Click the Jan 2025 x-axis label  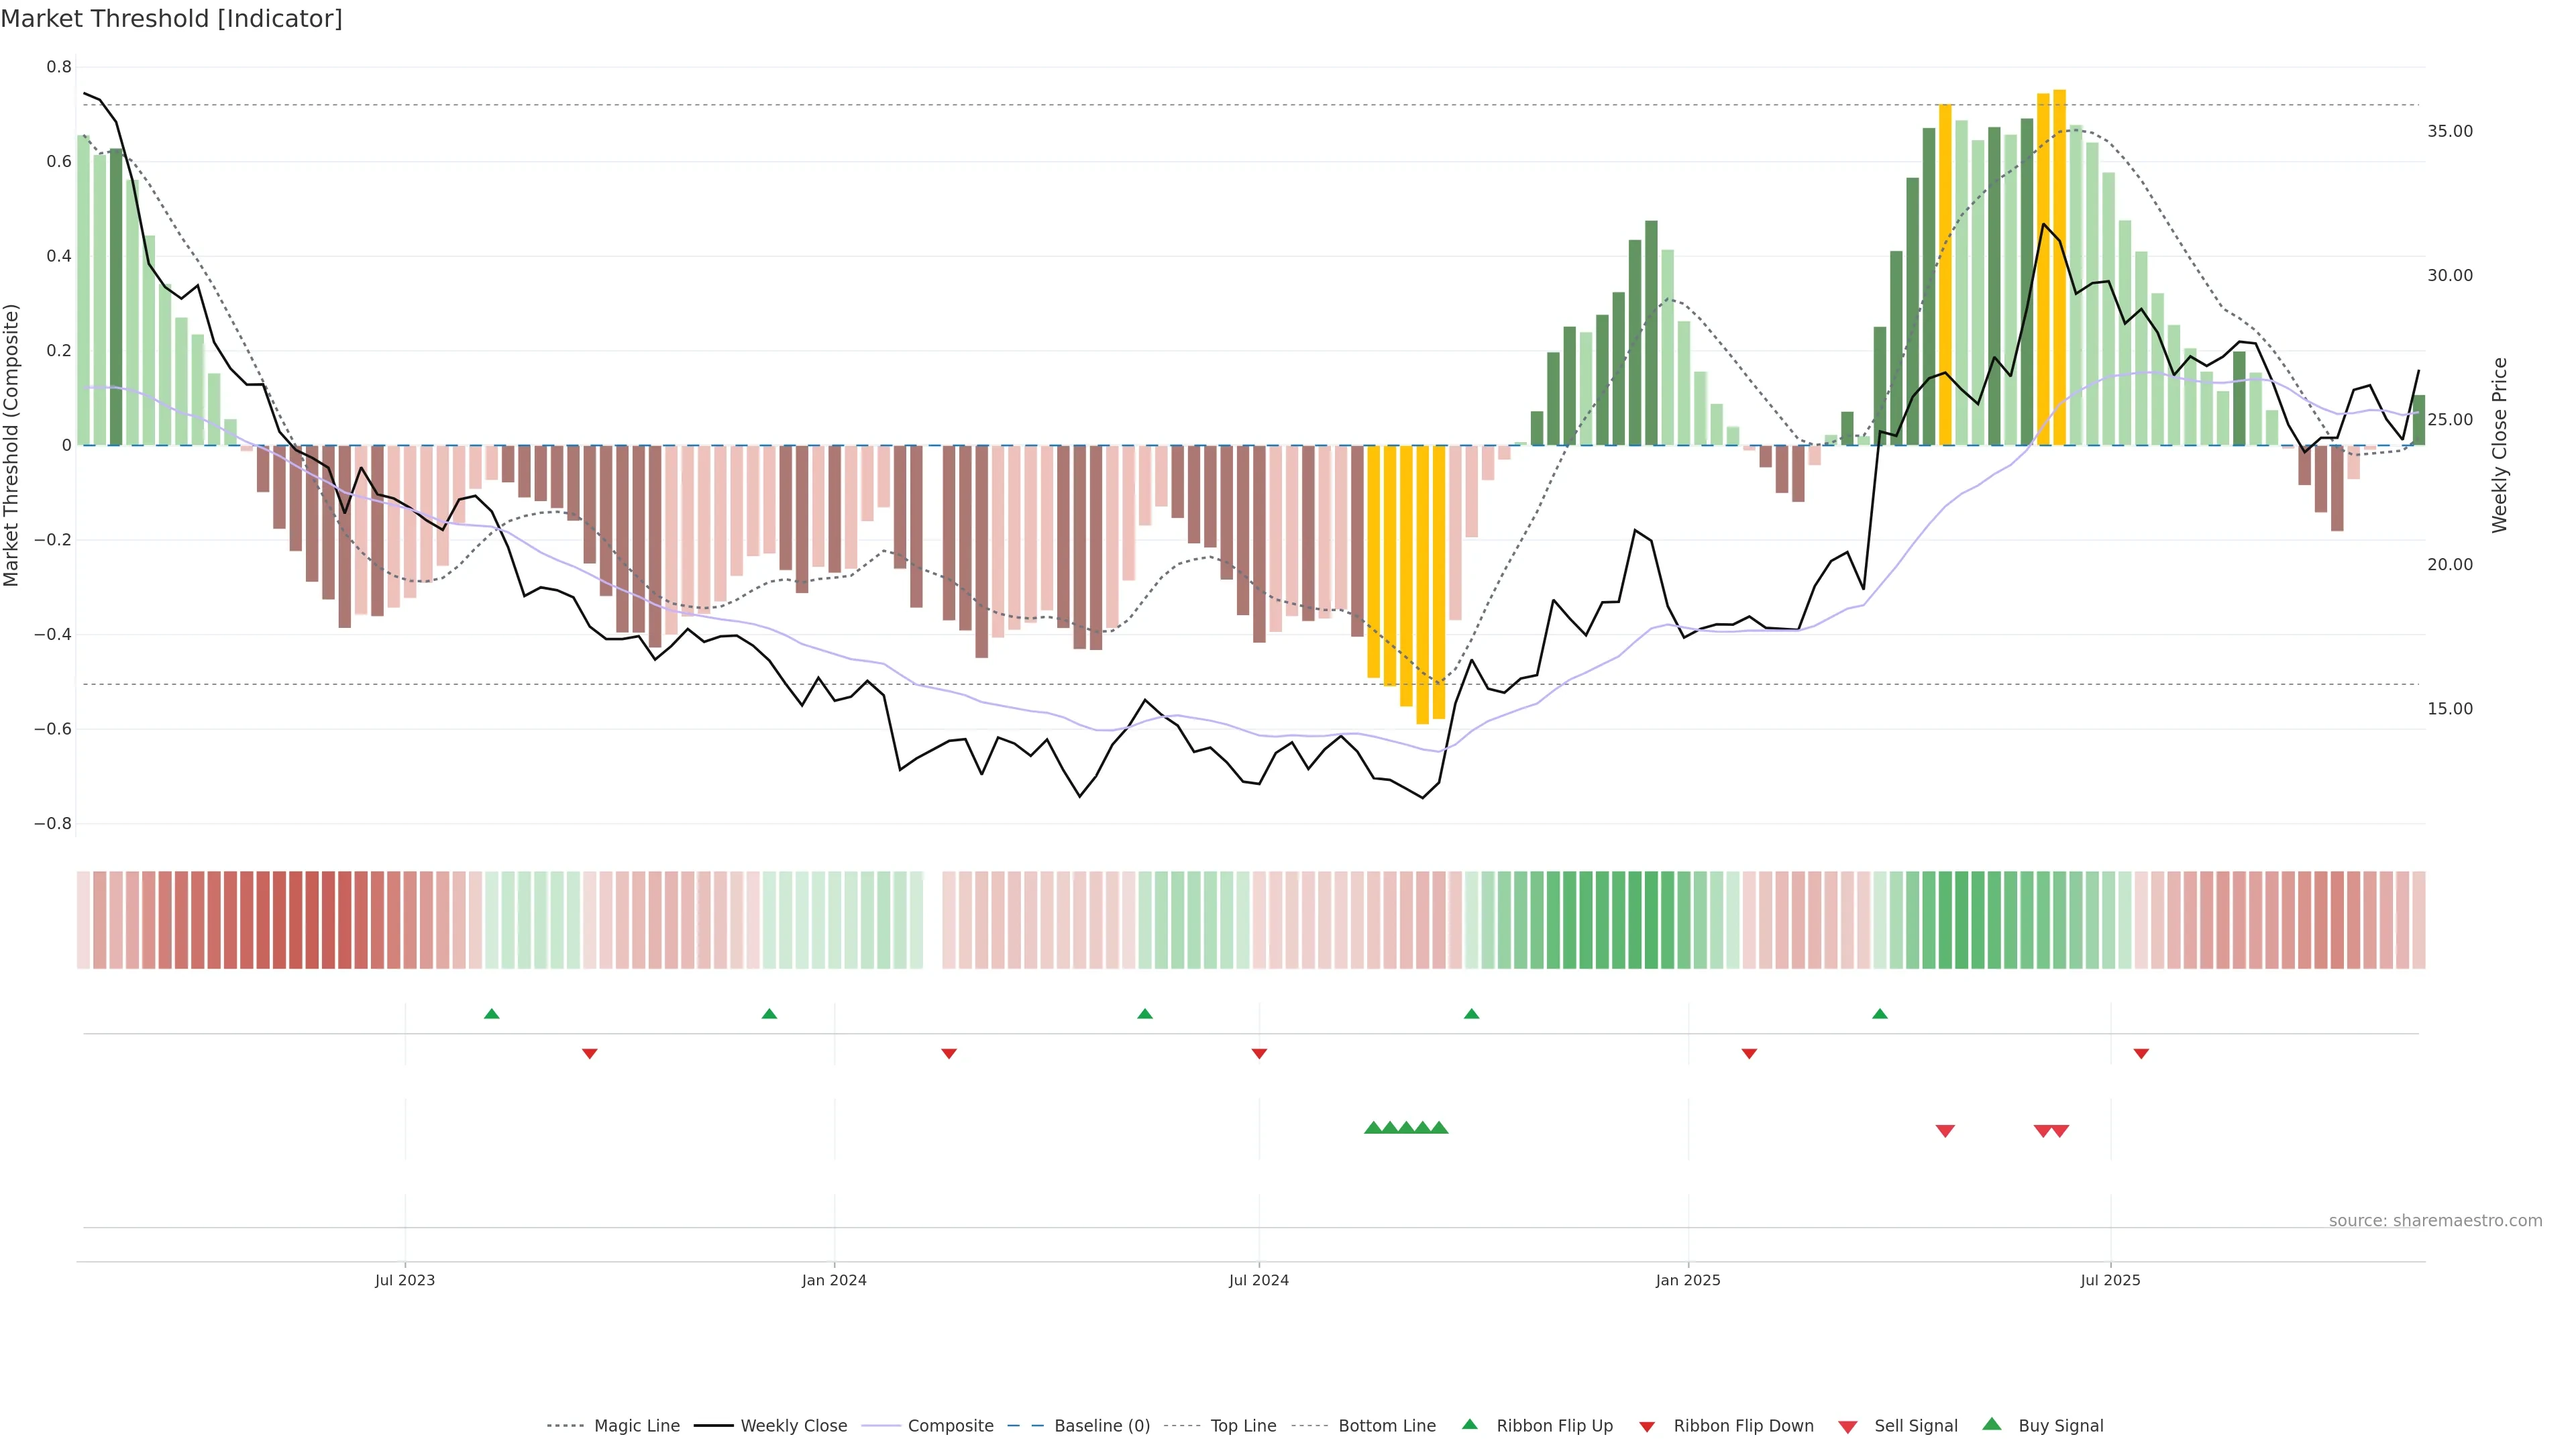tap(1688, 1281)
